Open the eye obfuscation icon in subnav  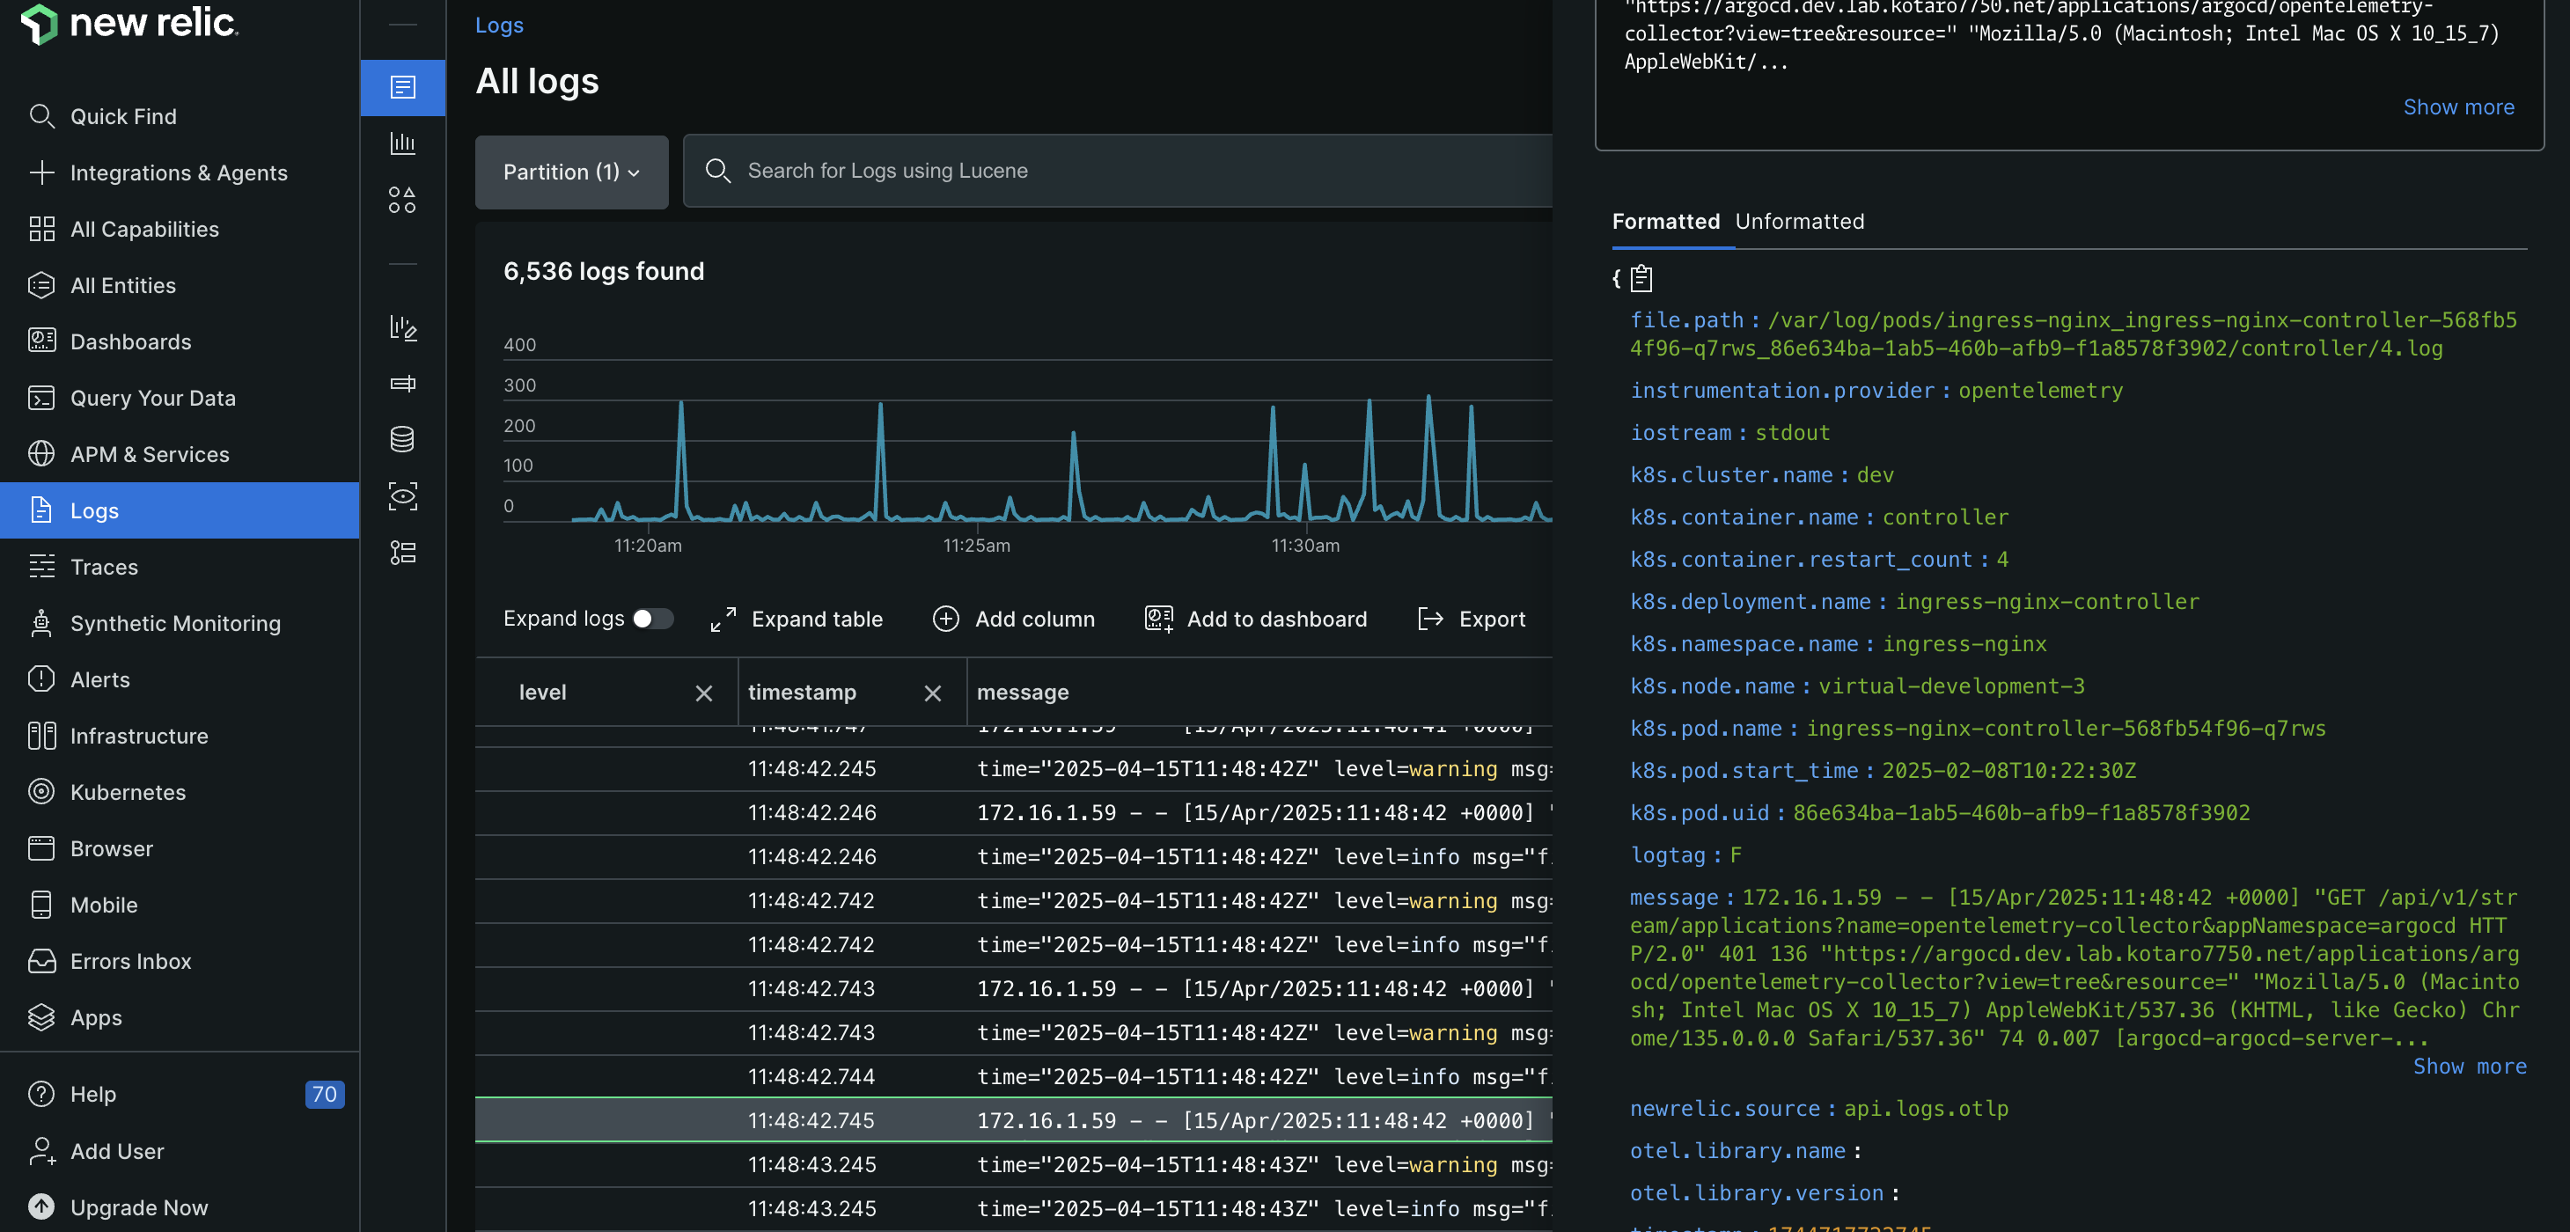click(x=403, y=497)
